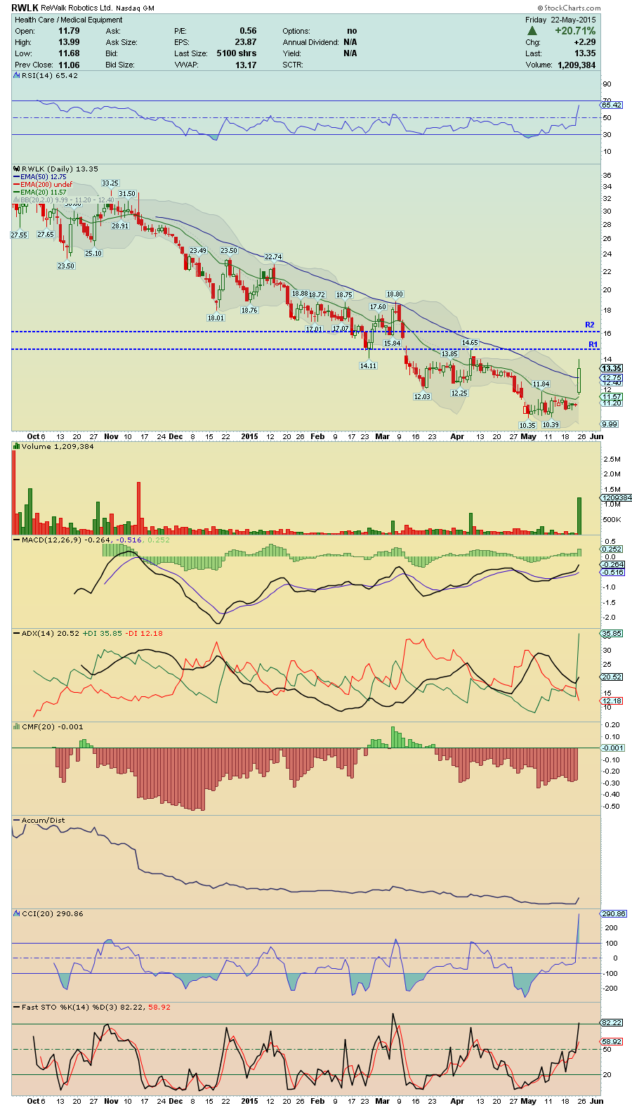Viewport: 632px width, 1108px height.
Task: Click the Health Care / Medical Equipment sector text
Action: pos(69,20)
